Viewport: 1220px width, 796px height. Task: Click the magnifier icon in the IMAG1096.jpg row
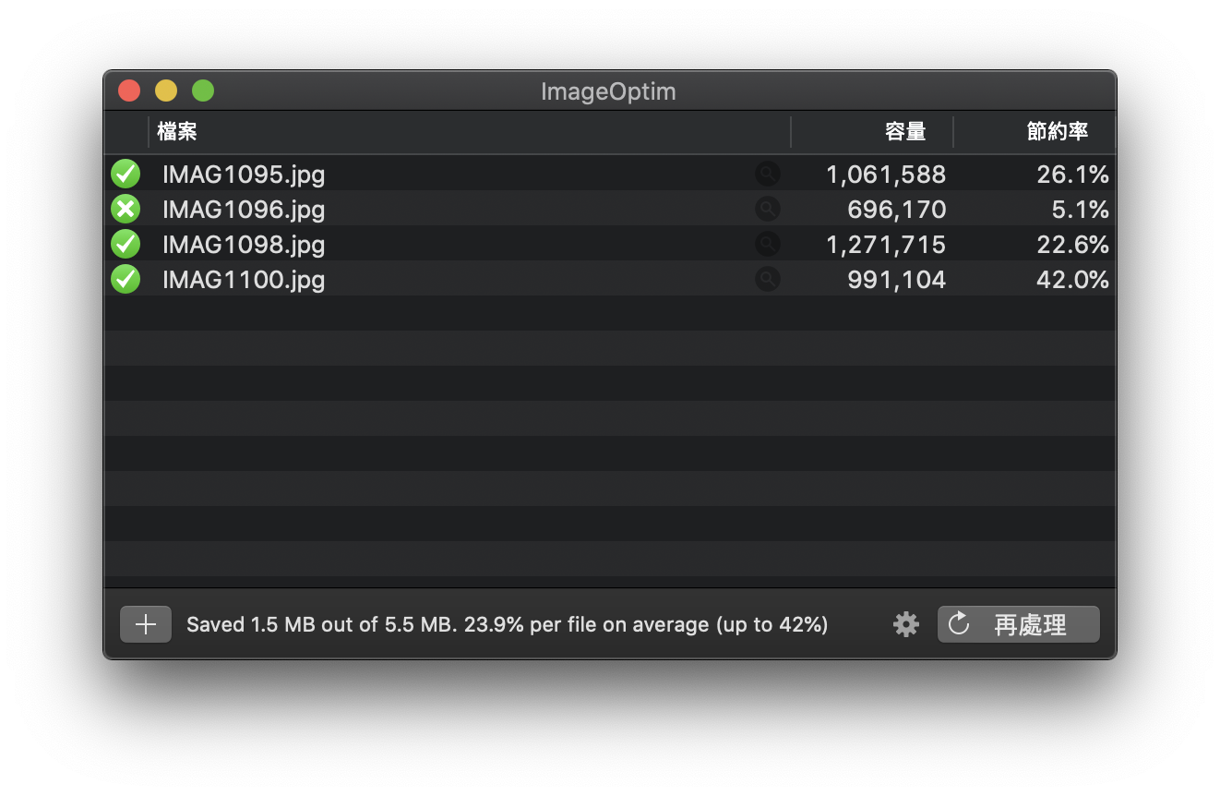click(x=767, y=209)
